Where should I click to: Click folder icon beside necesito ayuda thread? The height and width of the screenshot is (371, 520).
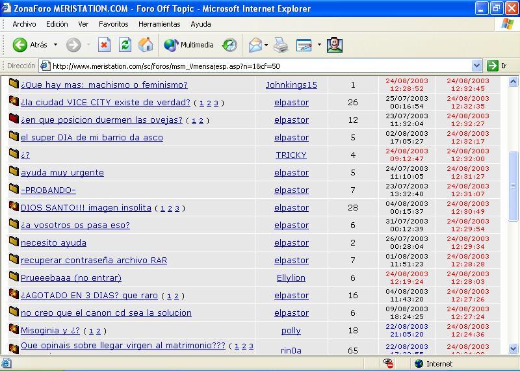coord(14,241)
